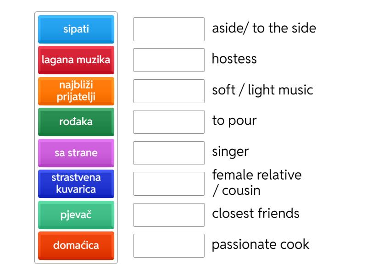Screen dimensions: 367x275
Task: Click the 'hostess' definition text
Action: pyautogui.click(x=234, y=59)
